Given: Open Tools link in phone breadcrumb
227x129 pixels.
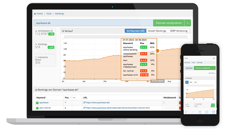Looking at the screenshot, I should tap(193, 63).
